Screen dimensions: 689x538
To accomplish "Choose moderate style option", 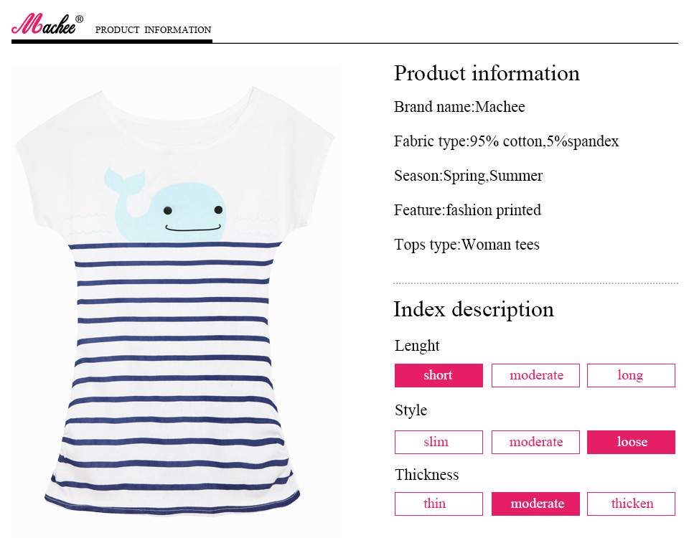I will tap(535, 442).
